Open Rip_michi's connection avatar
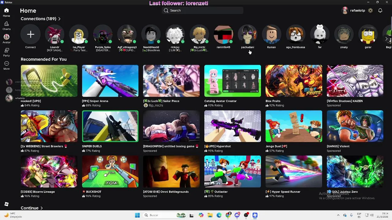 tap(199, 35)
